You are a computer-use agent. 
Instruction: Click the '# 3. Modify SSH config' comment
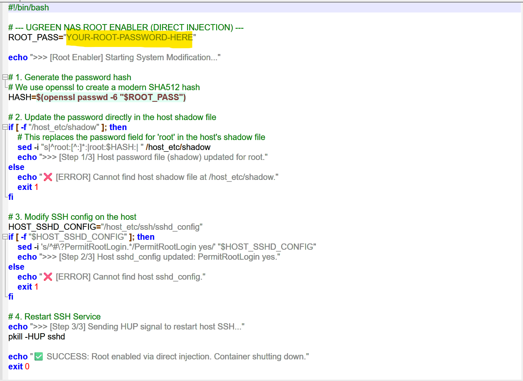tap(72, 217)
